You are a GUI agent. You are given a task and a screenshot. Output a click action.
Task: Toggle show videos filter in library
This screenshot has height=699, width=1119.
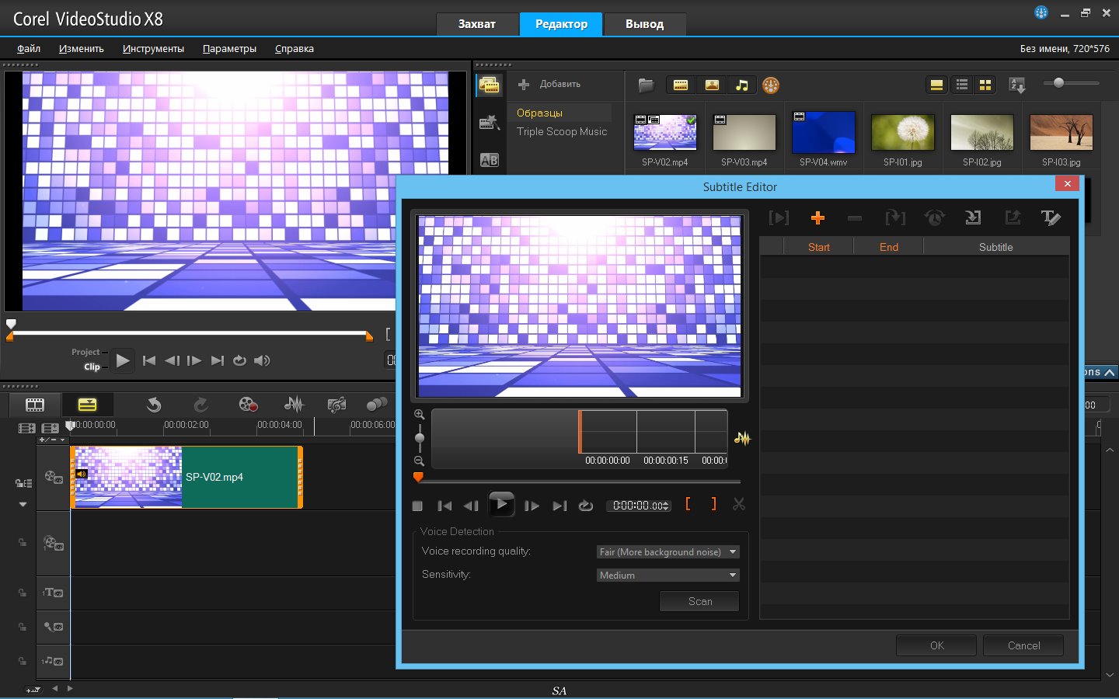(681, 85)
